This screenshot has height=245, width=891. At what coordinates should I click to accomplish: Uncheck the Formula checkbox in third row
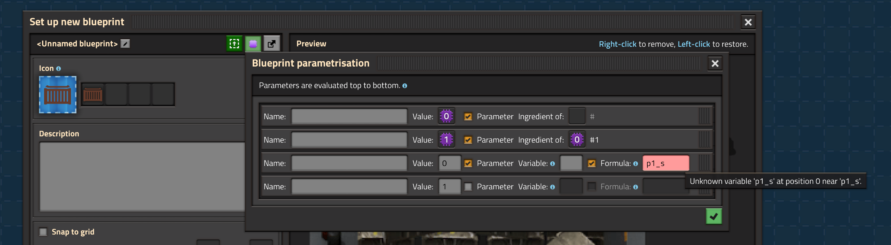[x=592, y=163]
